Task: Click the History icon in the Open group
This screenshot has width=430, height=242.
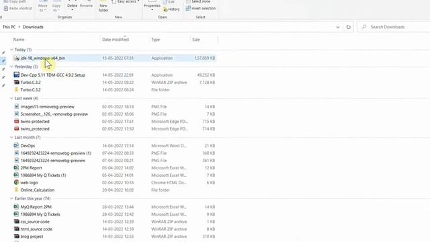Action: point(165,9)
